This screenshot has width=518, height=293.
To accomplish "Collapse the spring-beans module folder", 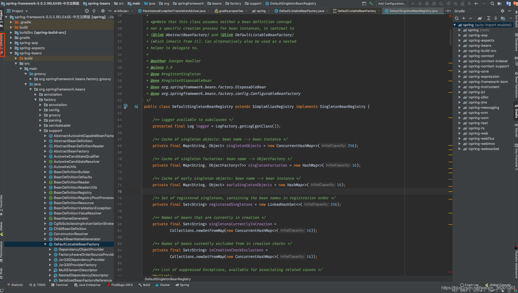I will pos(11,53).
